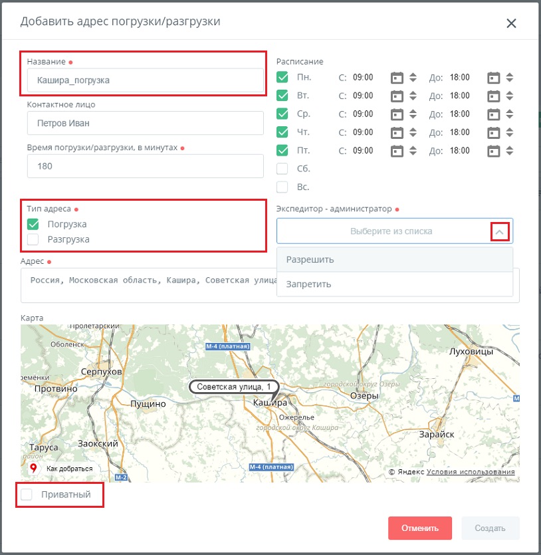The height and width of the screenshot is (555, 541).
Task: Open calendar icon for Friday end time
Action: pos(493,151)
